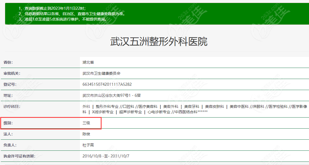Image resolution: width=309 pixels, height=165 pixels.
Task: Click the 地址 row label
Action: pos(8,95)
